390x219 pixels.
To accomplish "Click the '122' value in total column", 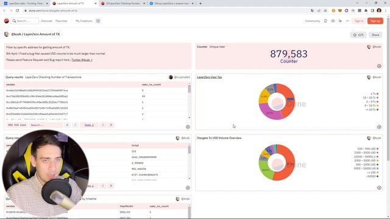I will coord(134,151).
